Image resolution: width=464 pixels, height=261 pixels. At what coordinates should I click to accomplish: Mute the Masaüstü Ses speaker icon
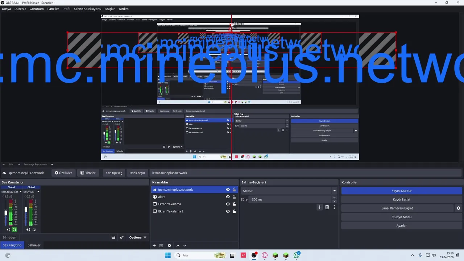tap(8, 229)
